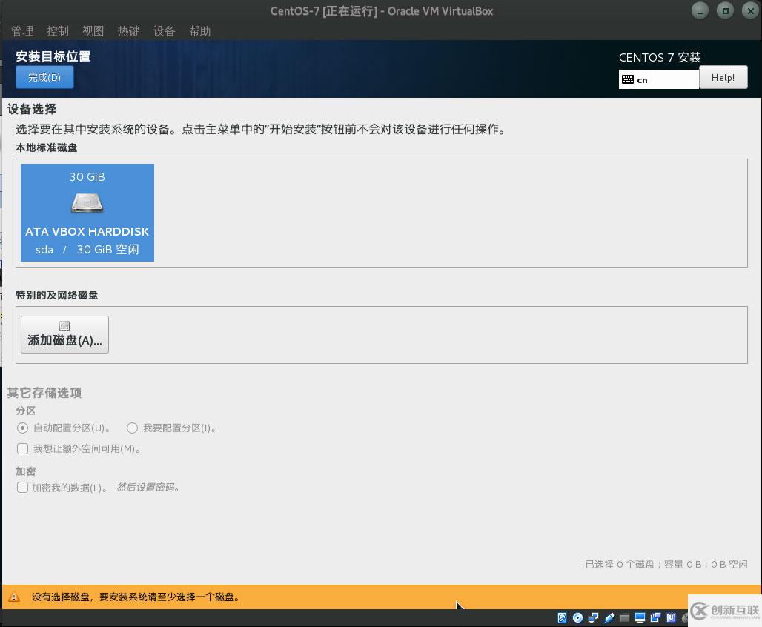762x627 pixels.
Task: Click the warning triangle icon in orange bar
Action: pyautogui.click(x=14, y=597)
